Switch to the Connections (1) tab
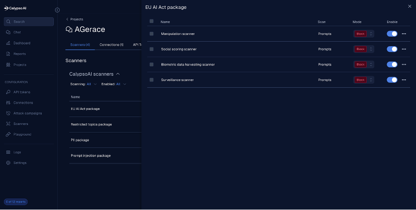Viewport: 416px width, 210px height. 112,45
